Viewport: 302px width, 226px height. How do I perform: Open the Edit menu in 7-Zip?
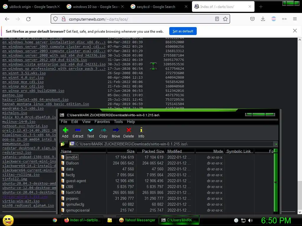pyautogui.click(x=75, y=122)
